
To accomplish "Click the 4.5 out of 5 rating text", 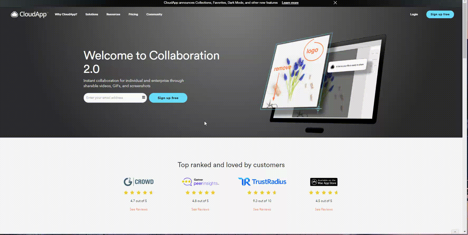I will tap(324, 201).
